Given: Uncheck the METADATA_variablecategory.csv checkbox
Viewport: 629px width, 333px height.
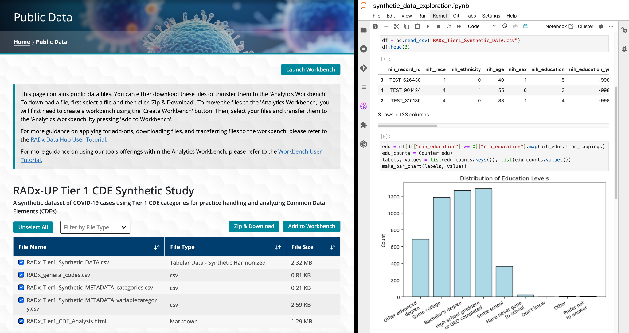Looking at the screenshot, I should 21,300.
